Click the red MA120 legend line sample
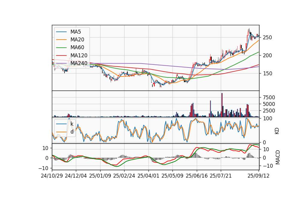The width and height of the screenshot is (288, 207). pos(61,55)
